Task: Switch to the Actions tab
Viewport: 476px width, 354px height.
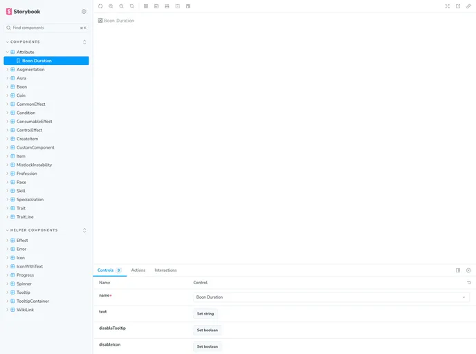Action: point(138,270)
